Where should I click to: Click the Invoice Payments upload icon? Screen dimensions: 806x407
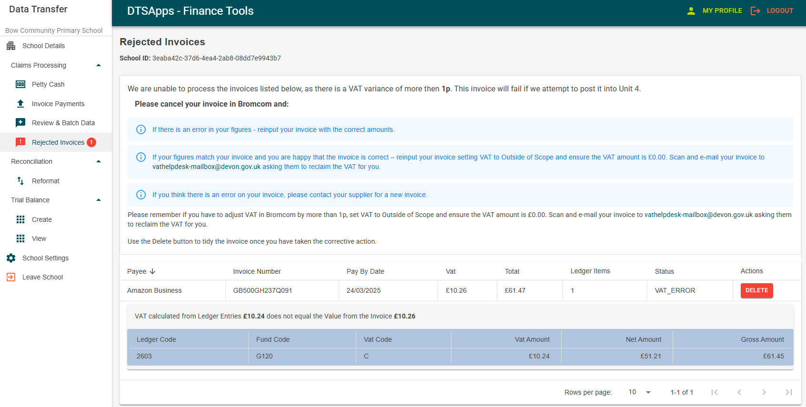pyautogui.click(x=20, y=104)
